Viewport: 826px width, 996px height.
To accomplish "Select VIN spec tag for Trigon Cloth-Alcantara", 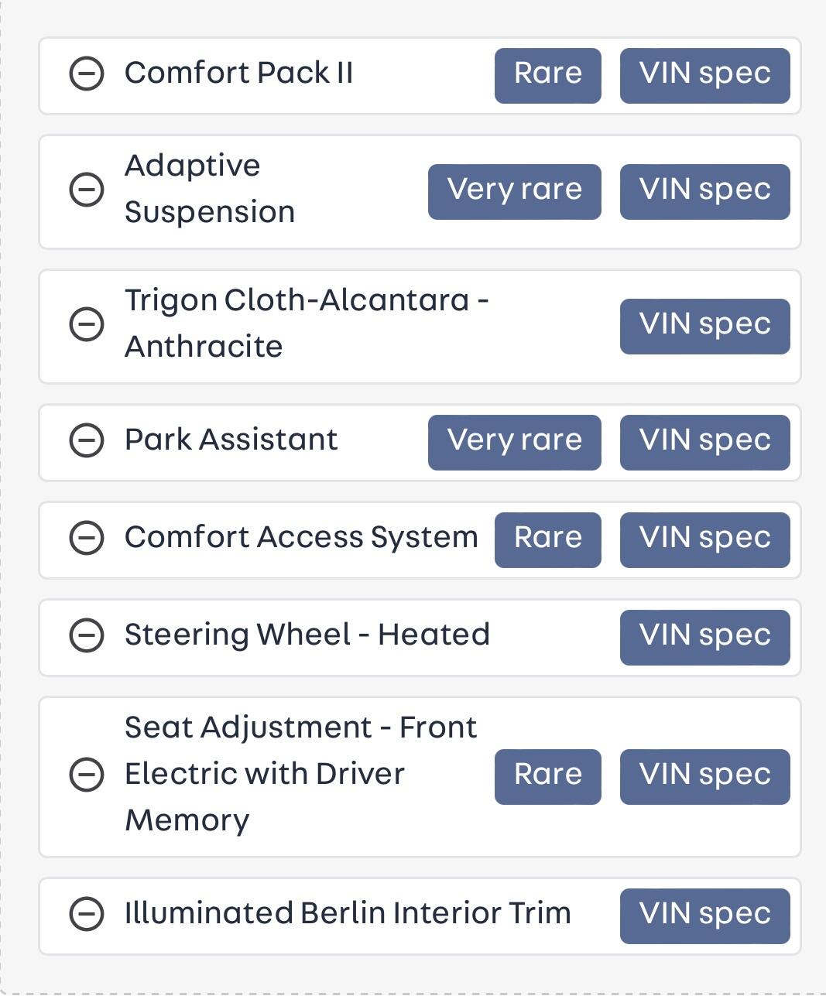I will point(704,326).
